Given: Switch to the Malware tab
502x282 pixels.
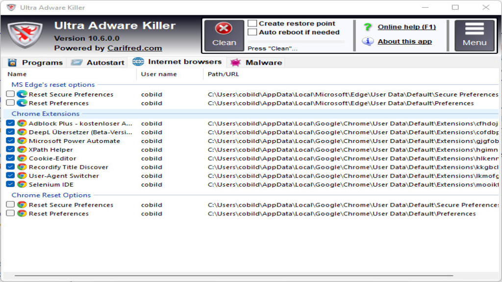Looking at the screenshot, I should click(x=255, y=62).
